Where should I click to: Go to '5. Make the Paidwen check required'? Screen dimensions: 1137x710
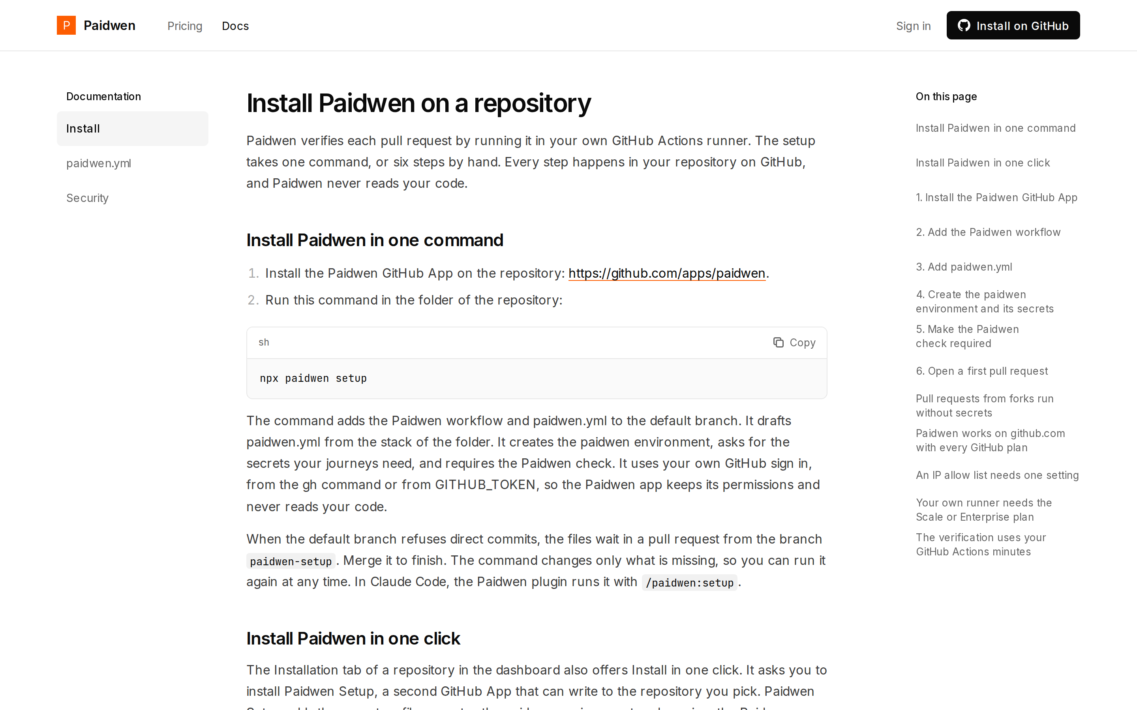967,336
